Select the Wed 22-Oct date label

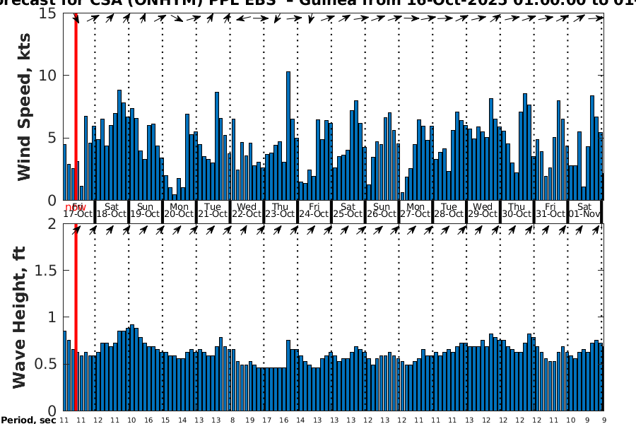click(247, 210)
